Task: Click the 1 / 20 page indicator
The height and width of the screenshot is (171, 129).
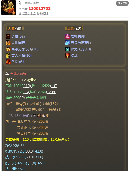Action: coord(122,3)
